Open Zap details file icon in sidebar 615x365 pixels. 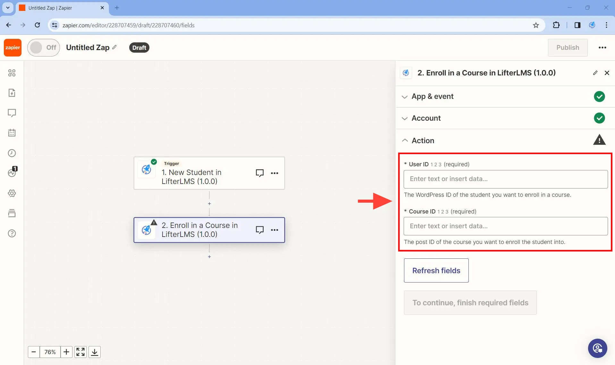pos(12,93)
